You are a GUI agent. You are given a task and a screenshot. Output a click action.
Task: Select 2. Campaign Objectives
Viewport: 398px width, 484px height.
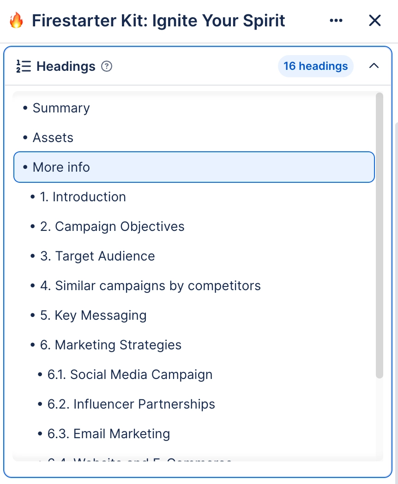(x=112, y=226)
